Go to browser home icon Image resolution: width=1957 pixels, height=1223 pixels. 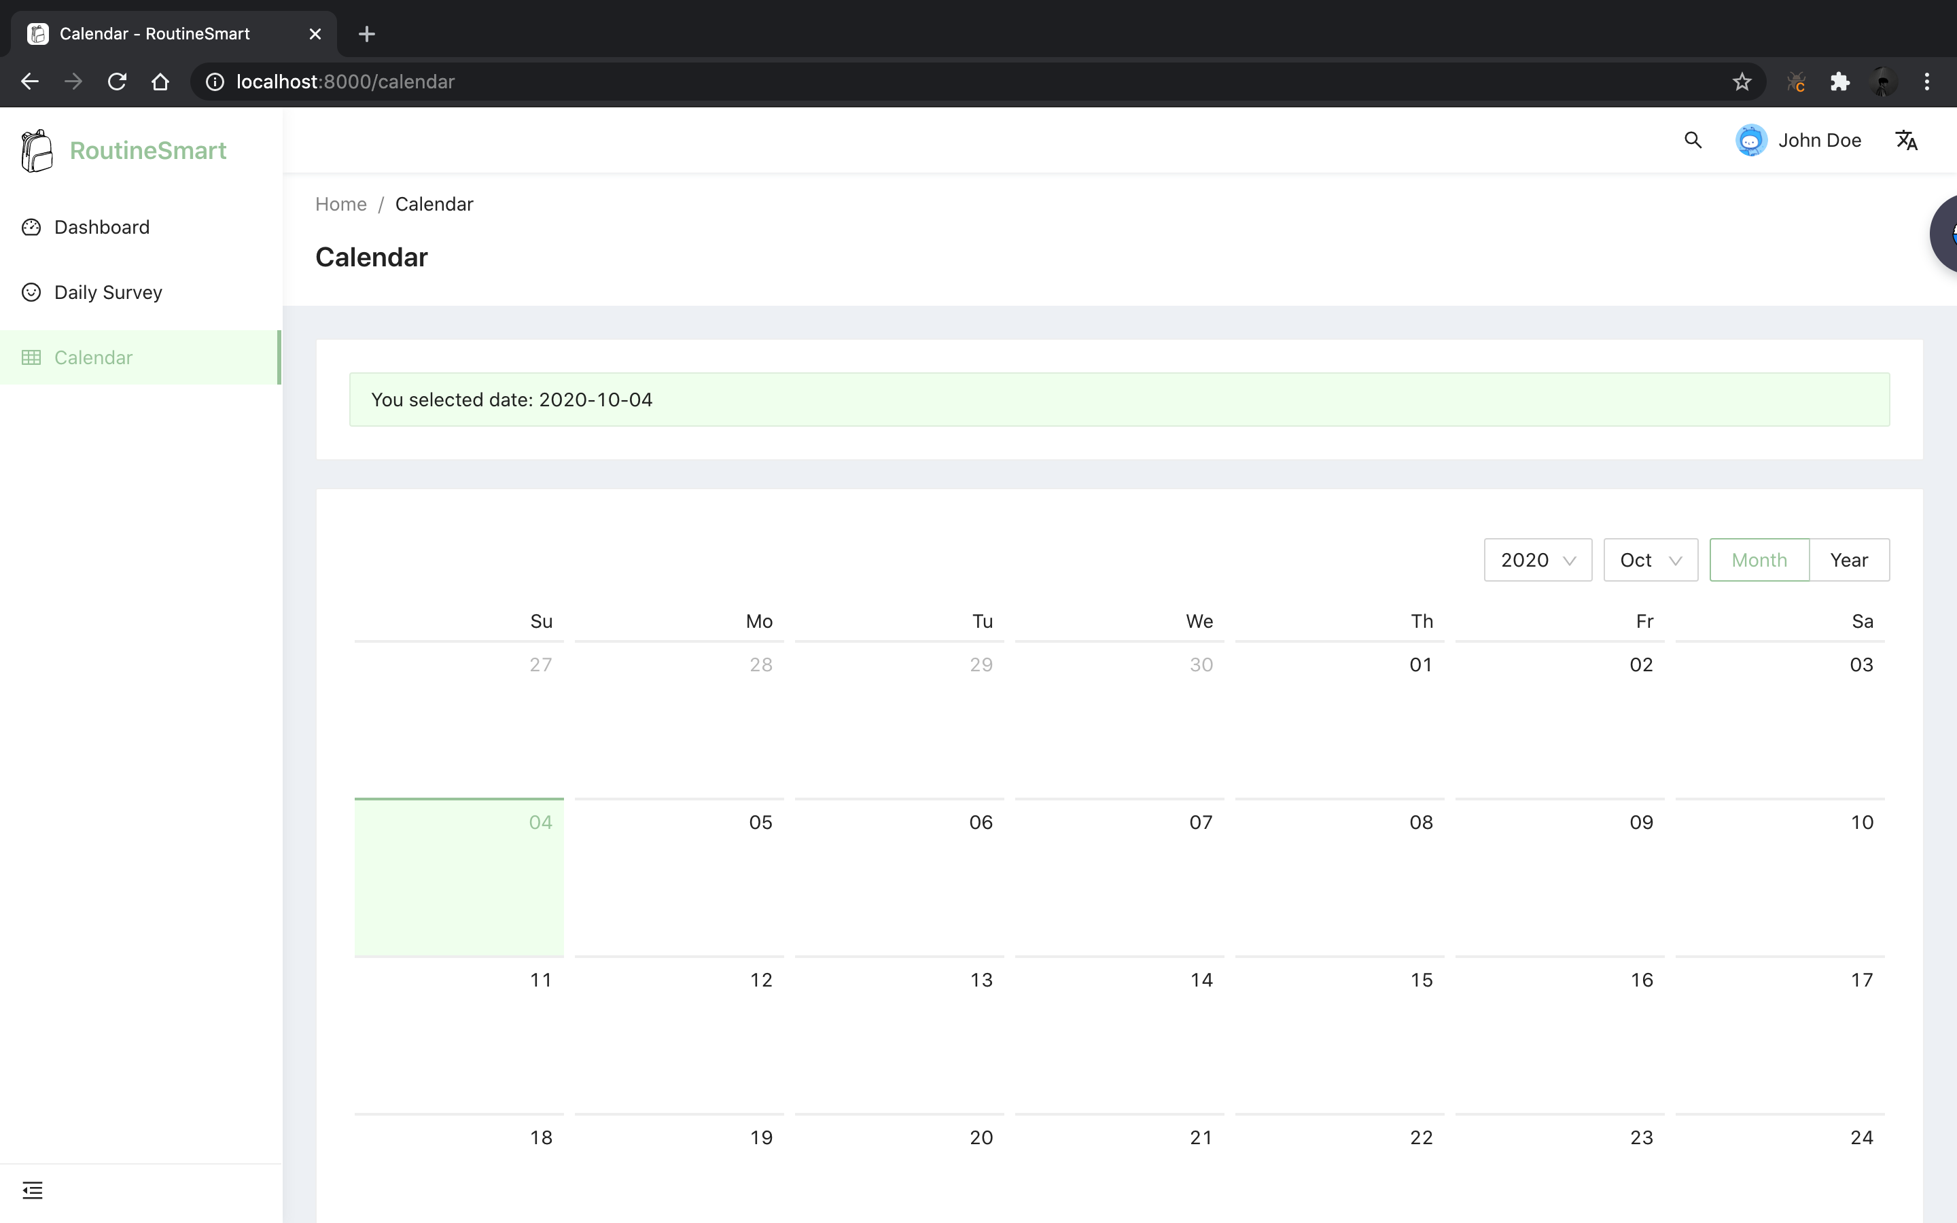tap(160, 82)
